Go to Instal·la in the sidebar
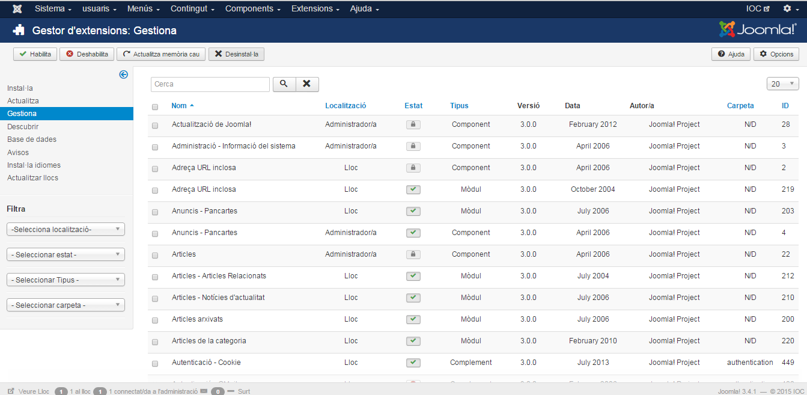The height and width of the screenshot is (395, 807). point(20,88)
